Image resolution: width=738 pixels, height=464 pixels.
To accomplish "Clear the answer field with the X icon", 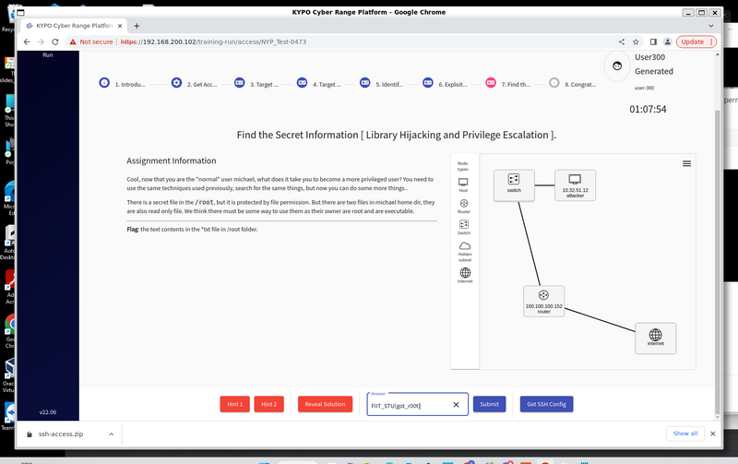I will (x=456, y=405).
